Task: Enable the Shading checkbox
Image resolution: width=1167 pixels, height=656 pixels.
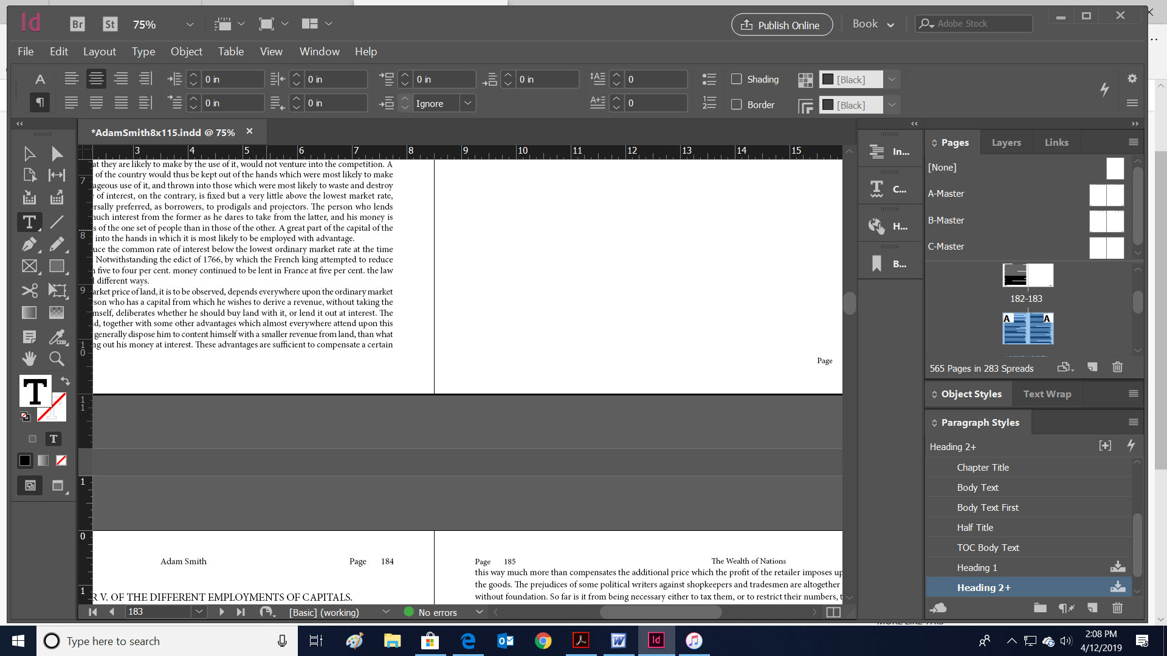Action: coord(736,79)
